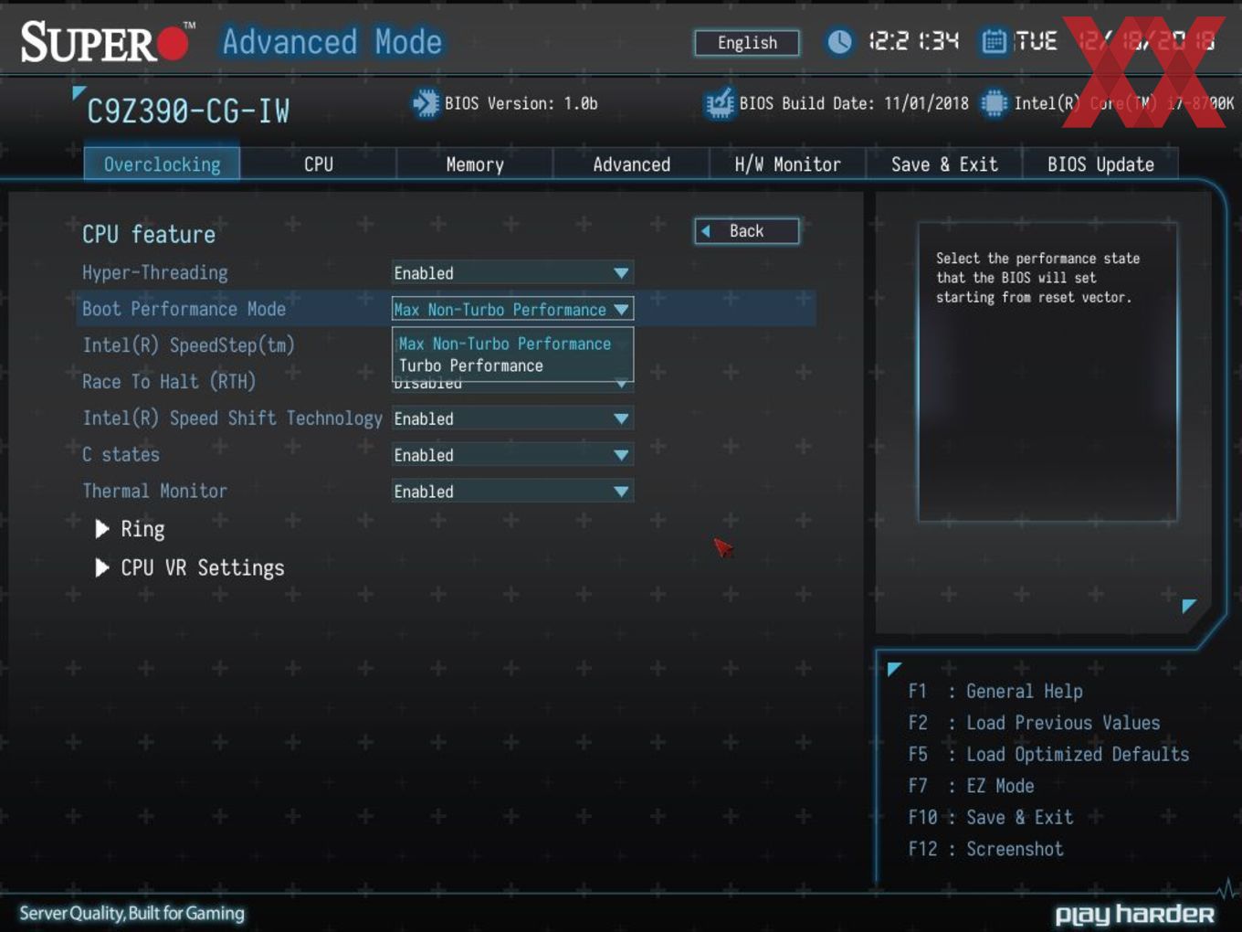This screenshot has width=1242, height=932.
Task: Click F12 Screenshot shortcut
Action: pyautogui.click(x=985, y=849)
